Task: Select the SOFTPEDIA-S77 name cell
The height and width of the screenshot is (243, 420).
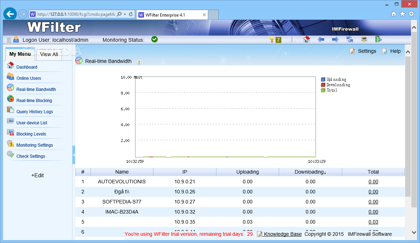Action: [122, 202]
